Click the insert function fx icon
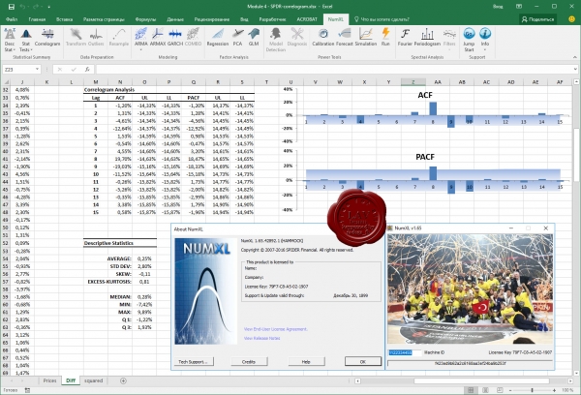This screenshot has width=581, height=395. (87, 70)
